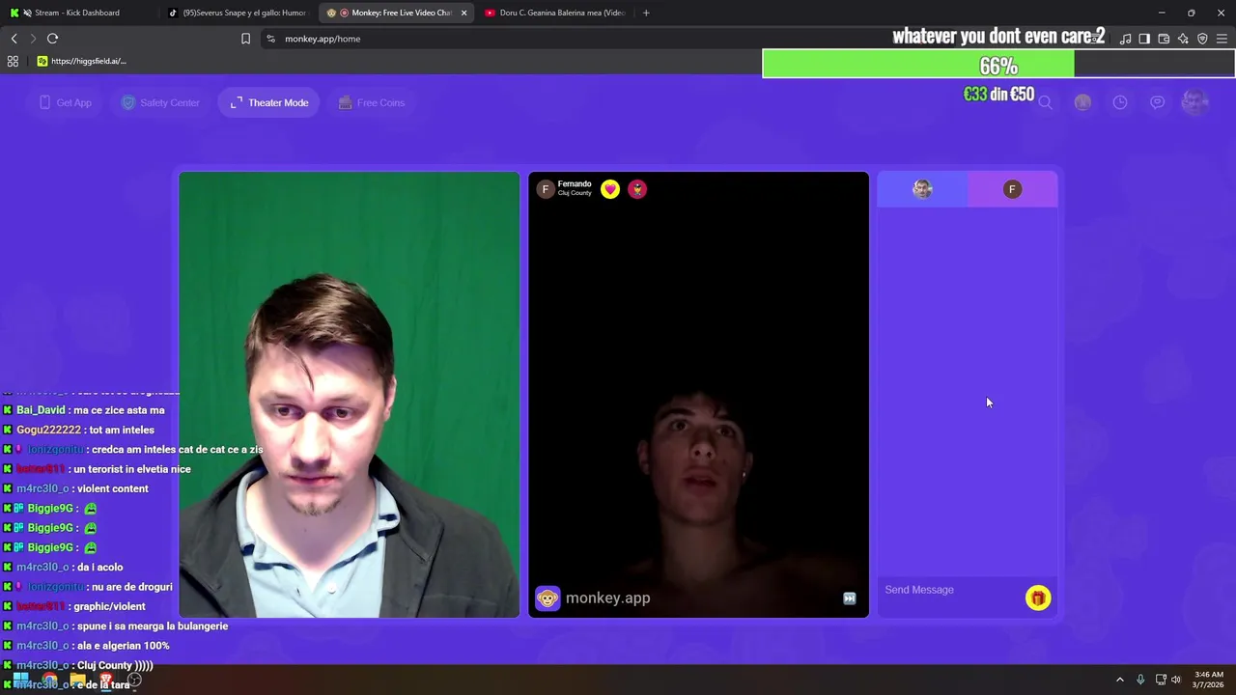Bookmark this page using the bookmark icon
The height and width of the screenshot is (695, 1236).
pos(245,39)
